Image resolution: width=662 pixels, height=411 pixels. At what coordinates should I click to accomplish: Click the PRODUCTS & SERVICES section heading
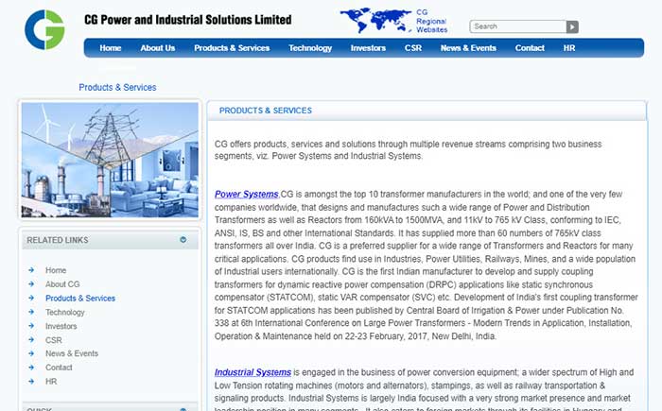(266, 111)
